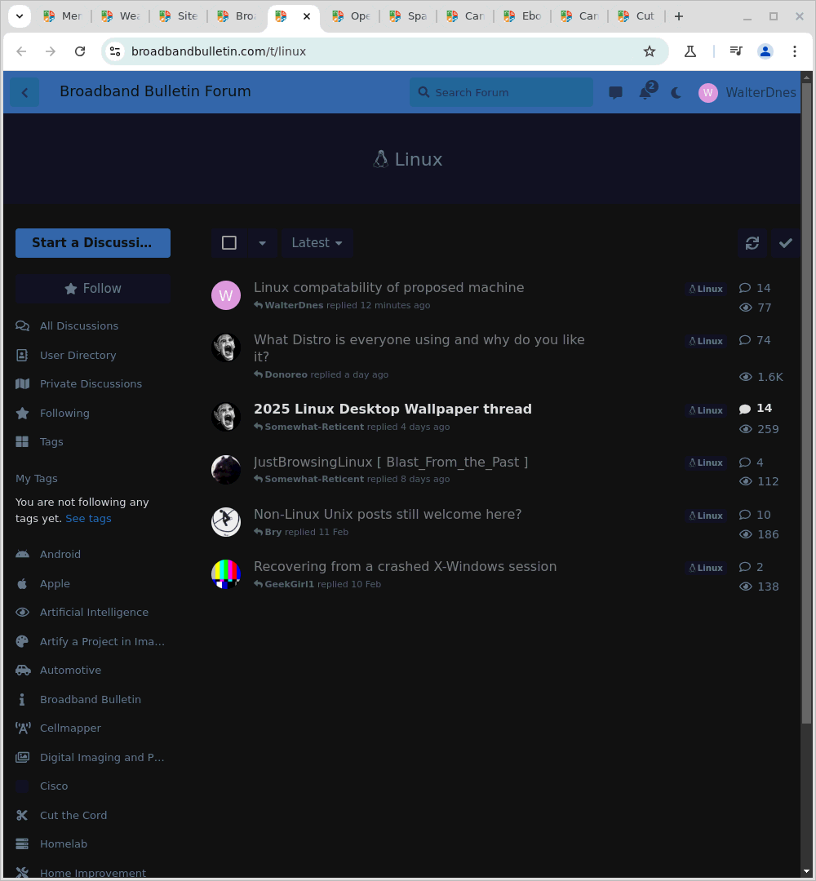The width and height of the screenshot is (816, 881).
Task: Open What Distro is everyone using thread
Action: pyautogui.click(x=419, y=348)
